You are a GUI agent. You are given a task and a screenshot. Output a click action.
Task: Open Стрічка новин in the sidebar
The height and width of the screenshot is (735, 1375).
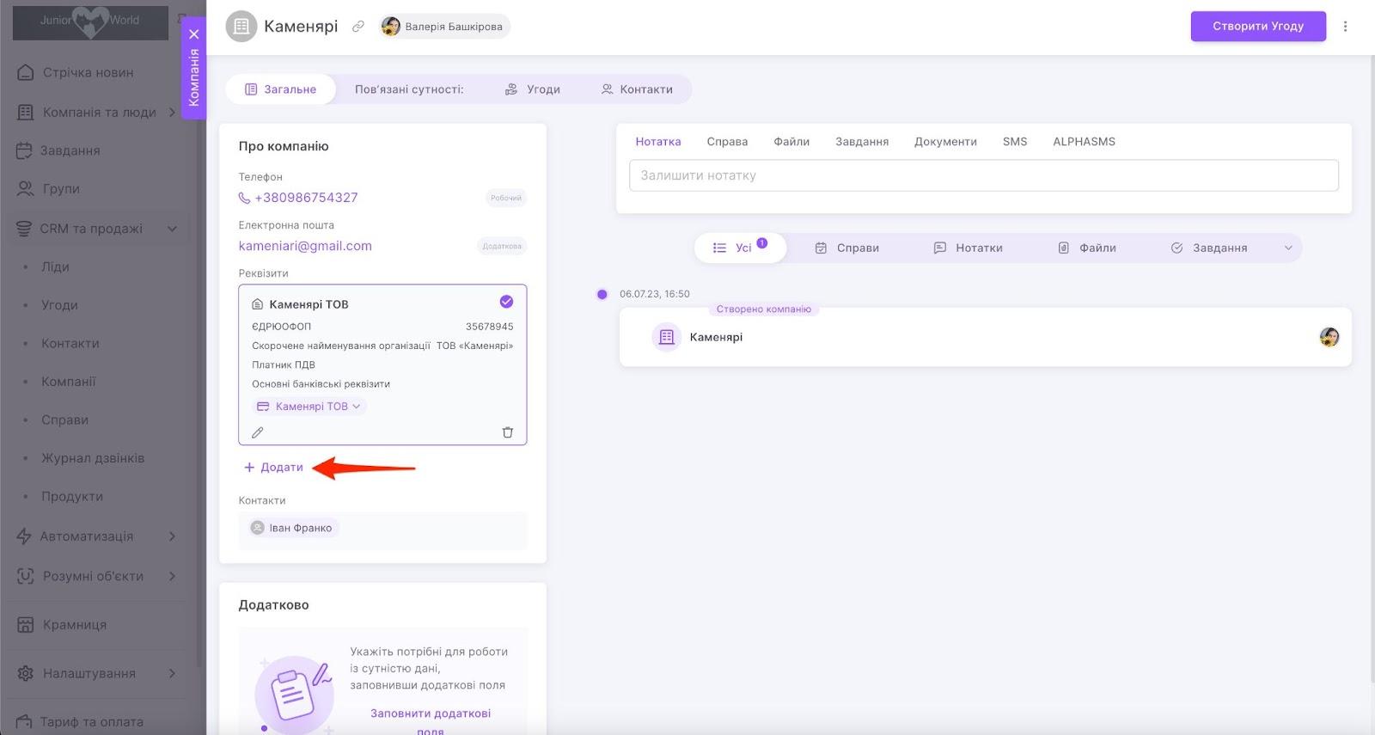coord(88,73)
